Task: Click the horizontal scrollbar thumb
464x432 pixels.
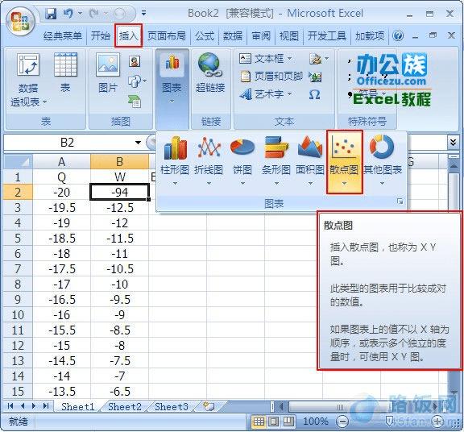Action: click(x=340, y=406)
